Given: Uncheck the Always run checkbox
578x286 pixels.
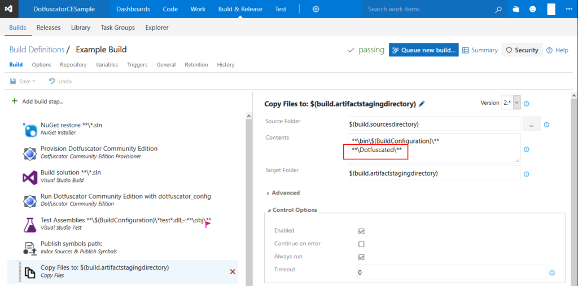Looking at the screenshot, I should coord(361,257).
